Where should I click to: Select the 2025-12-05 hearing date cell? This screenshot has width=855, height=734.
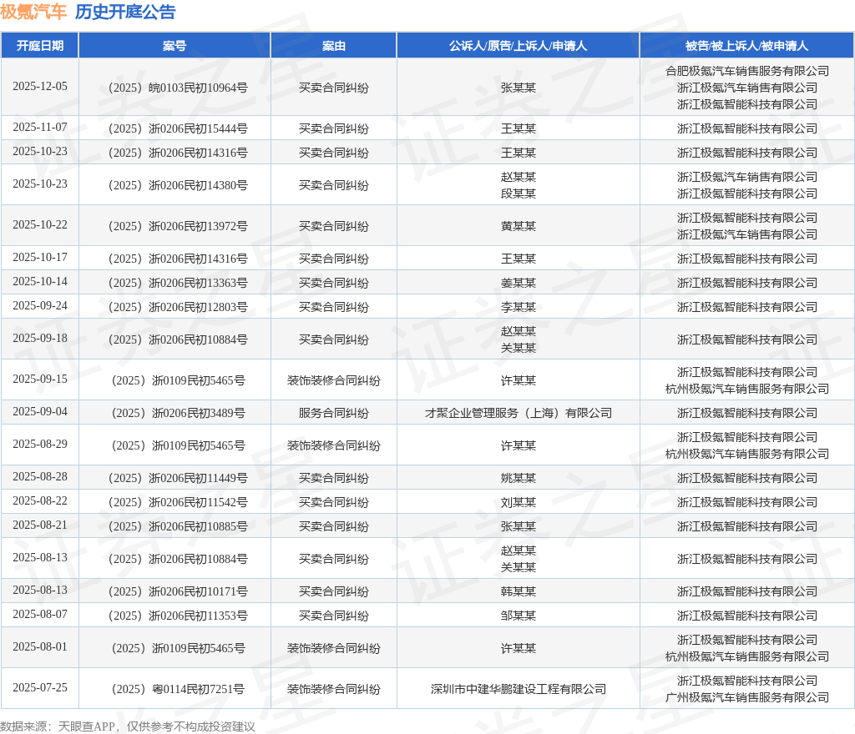pyautogui.click(x=40, y=87)
